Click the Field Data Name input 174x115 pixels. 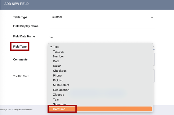102,36
